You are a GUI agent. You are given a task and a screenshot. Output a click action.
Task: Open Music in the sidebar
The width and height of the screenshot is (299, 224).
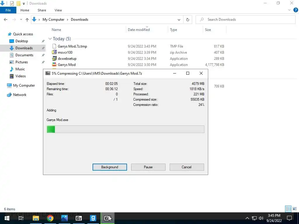point(20,69)
